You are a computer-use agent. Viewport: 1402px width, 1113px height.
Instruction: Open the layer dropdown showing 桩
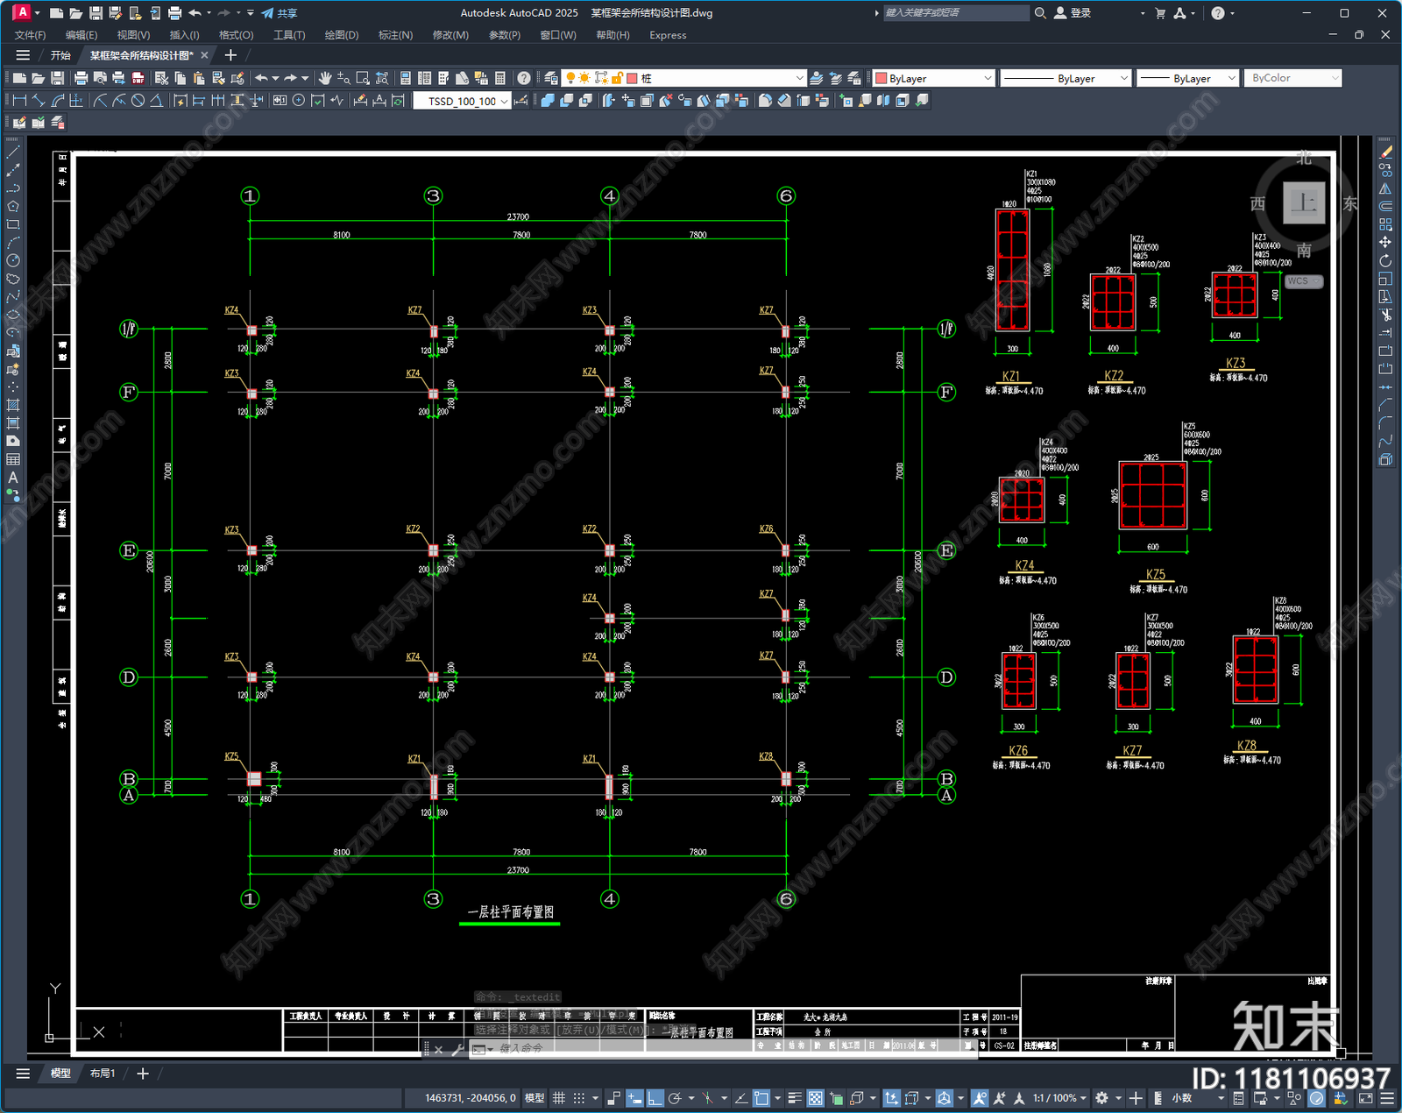(x=683, y=78)
